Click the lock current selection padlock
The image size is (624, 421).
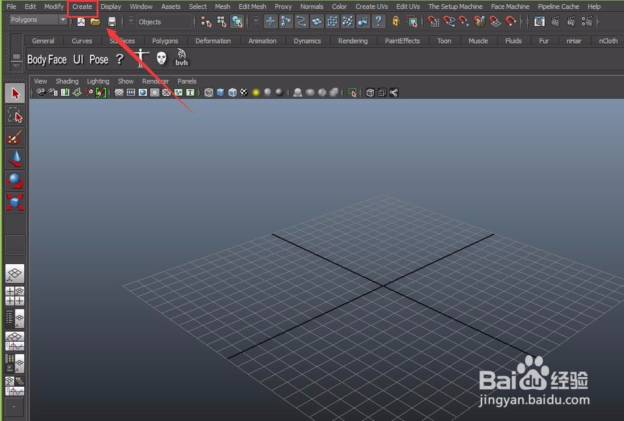(x=395, y=21)
